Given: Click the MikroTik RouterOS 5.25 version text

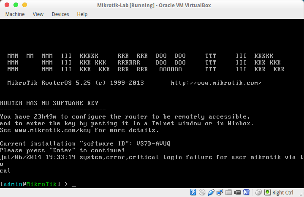Looking at the screenshot, I should click(49, 83).
